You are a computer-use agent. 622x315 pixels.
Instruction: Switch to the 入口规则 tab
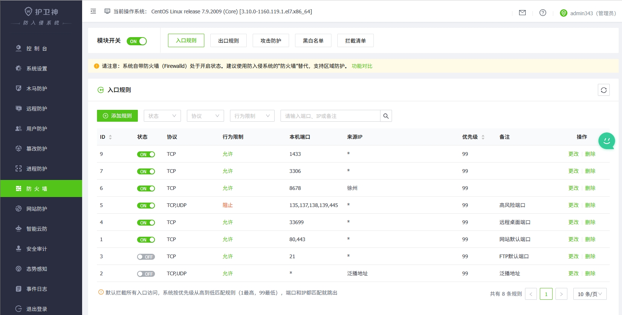(x=186, y=40)
